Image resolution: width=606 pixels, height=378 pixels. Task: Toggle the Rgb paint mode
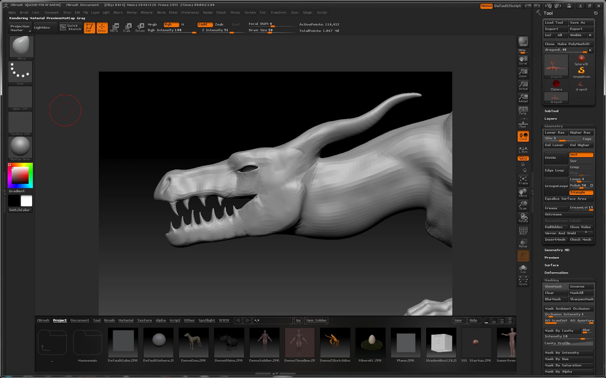pyautogui.click(x=171, y=24)
